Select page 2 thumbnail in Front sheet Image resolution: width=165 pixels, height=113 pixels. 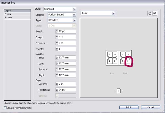click(110, 61)
